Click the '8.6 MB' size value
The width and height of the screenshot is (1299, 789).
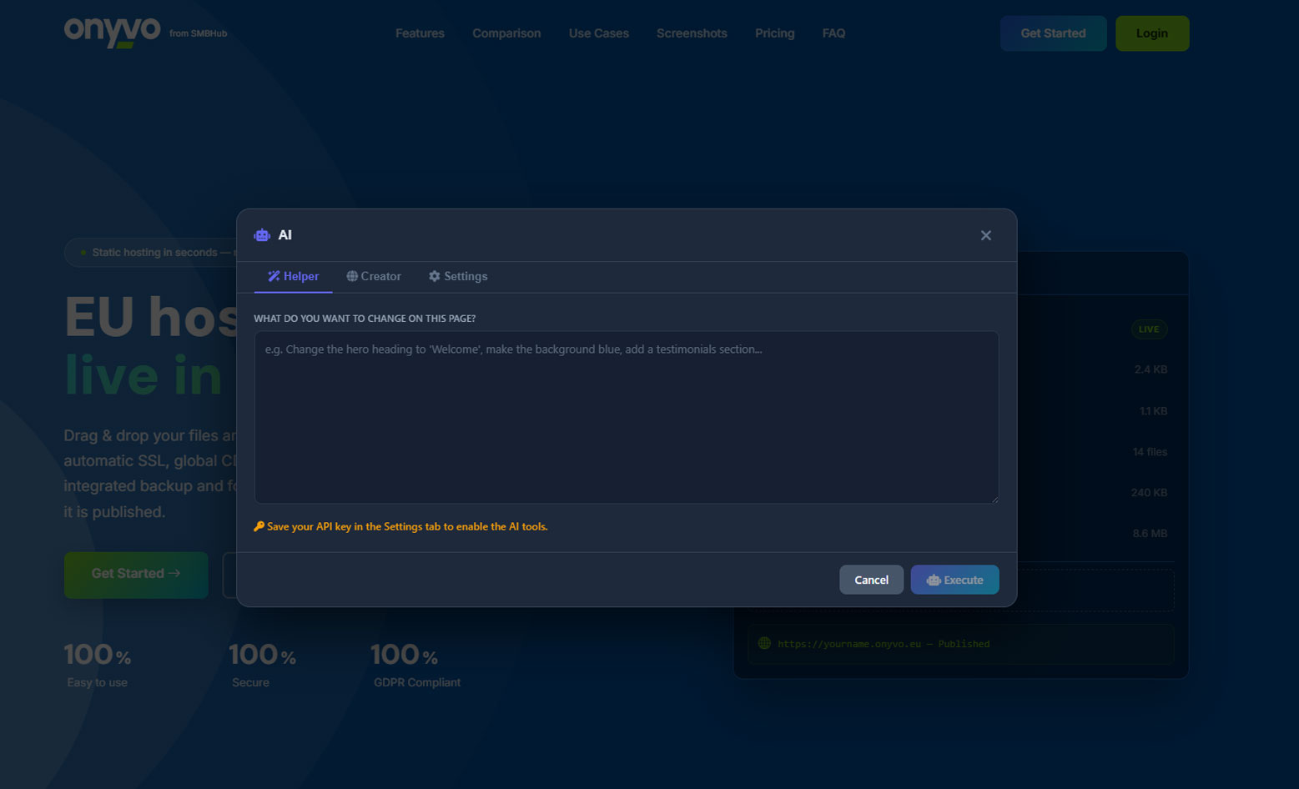[x=1150, y=534]
